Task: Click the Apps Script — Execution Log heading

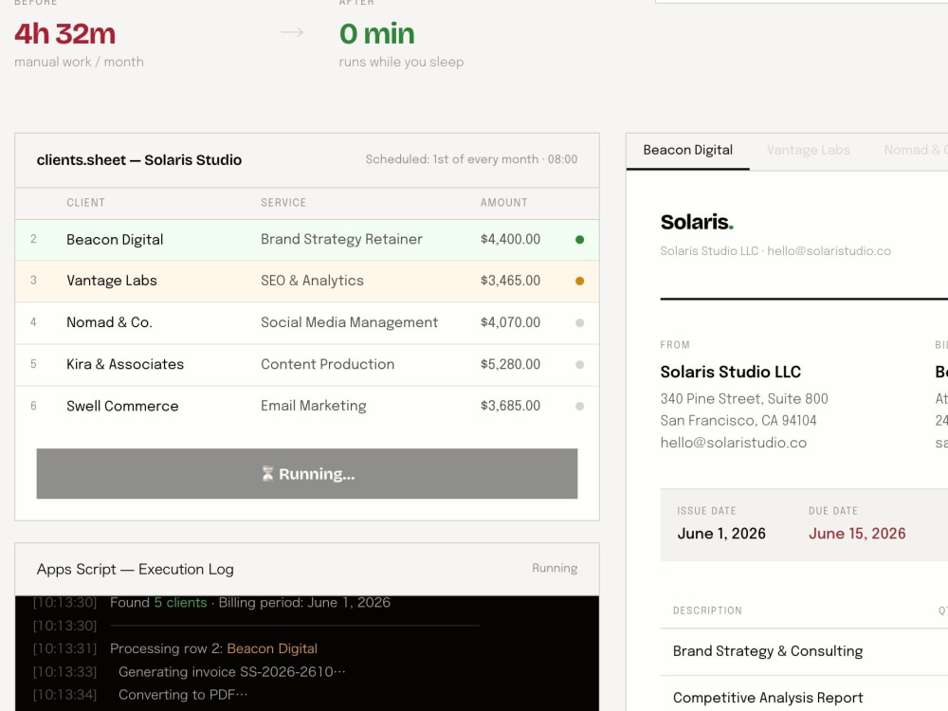Action: coord(135,569)
